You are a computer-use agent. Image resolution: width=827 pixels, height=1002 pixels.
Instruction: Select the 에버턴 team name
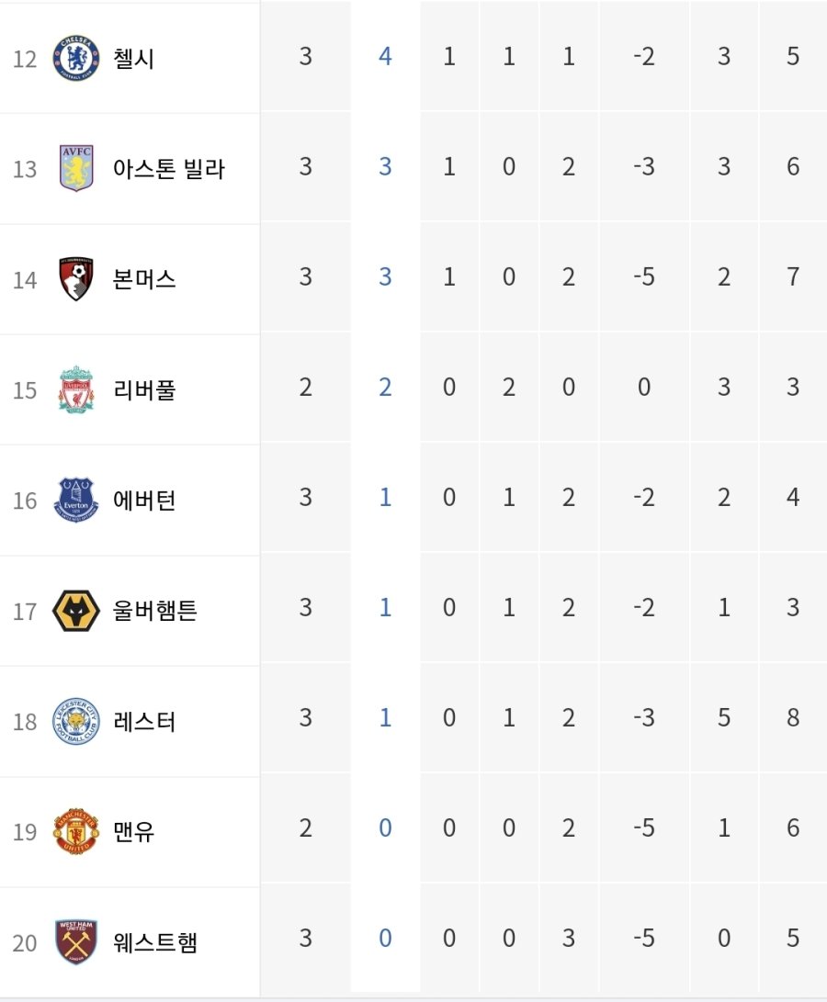point(144,500)
